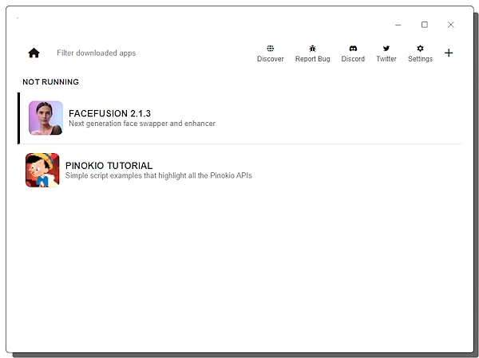Click 'Next generation face swapper and enhancer' description

[x=142, y=124]
